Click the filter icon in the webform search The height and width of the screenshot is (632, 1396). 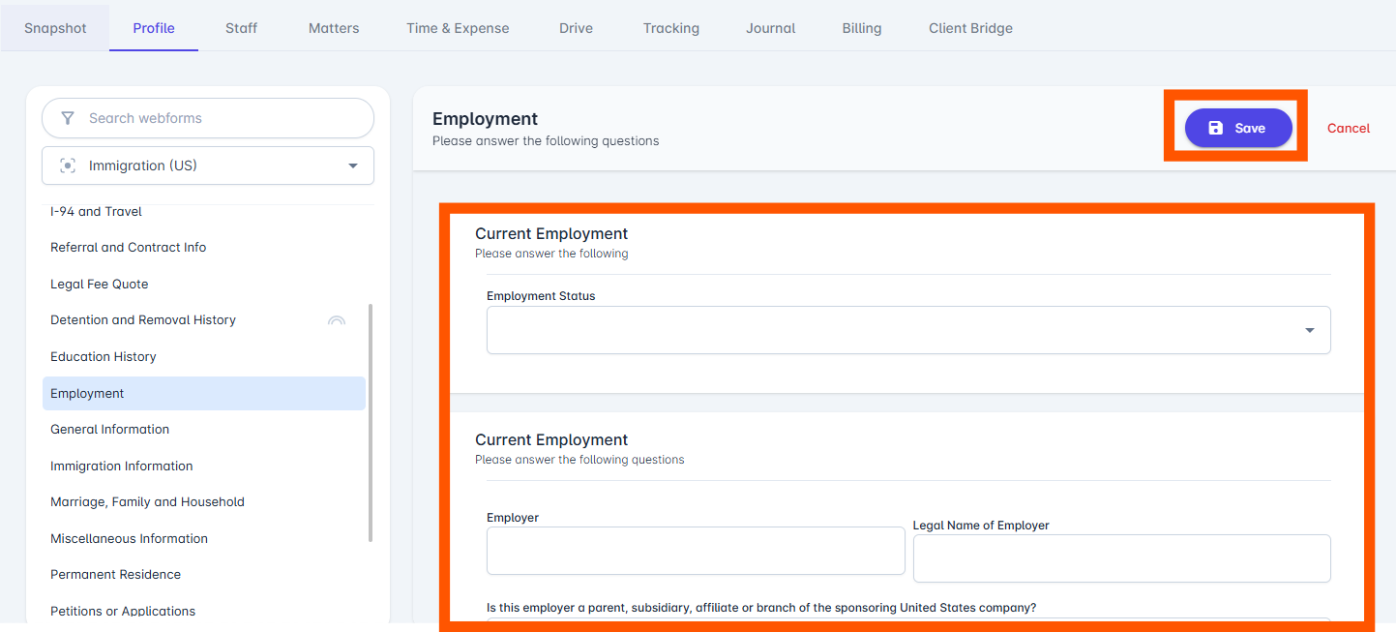(x=68, y=118)
